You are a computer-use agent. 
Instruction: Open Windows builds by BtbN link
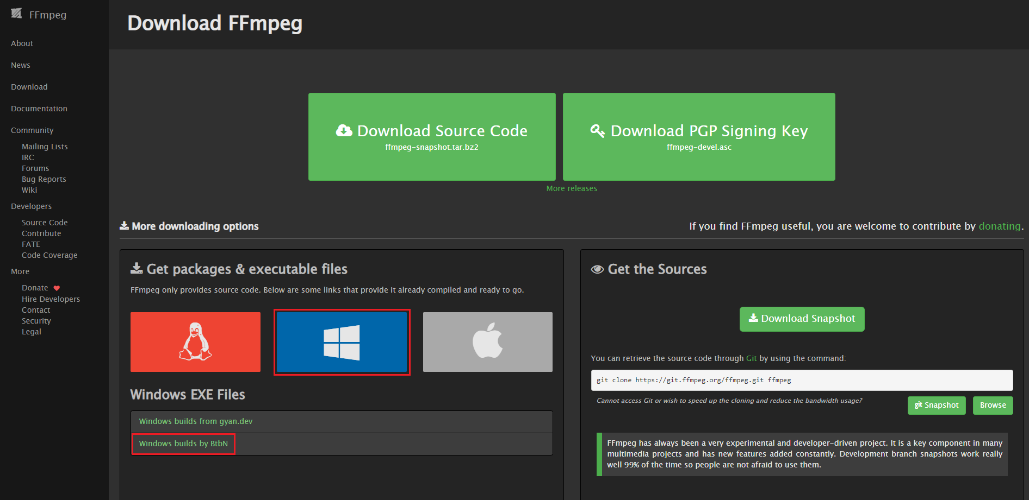coord(183,444)
